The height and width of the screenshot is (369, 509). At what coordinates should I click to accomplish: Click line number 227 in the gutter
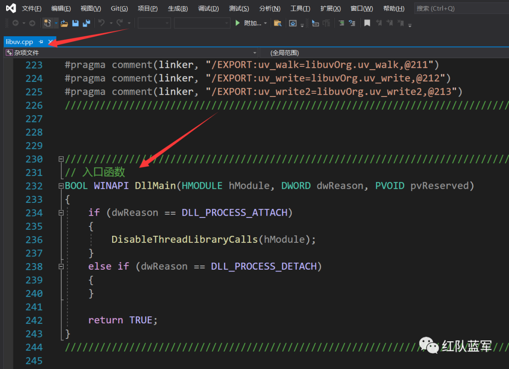[34, 119]
